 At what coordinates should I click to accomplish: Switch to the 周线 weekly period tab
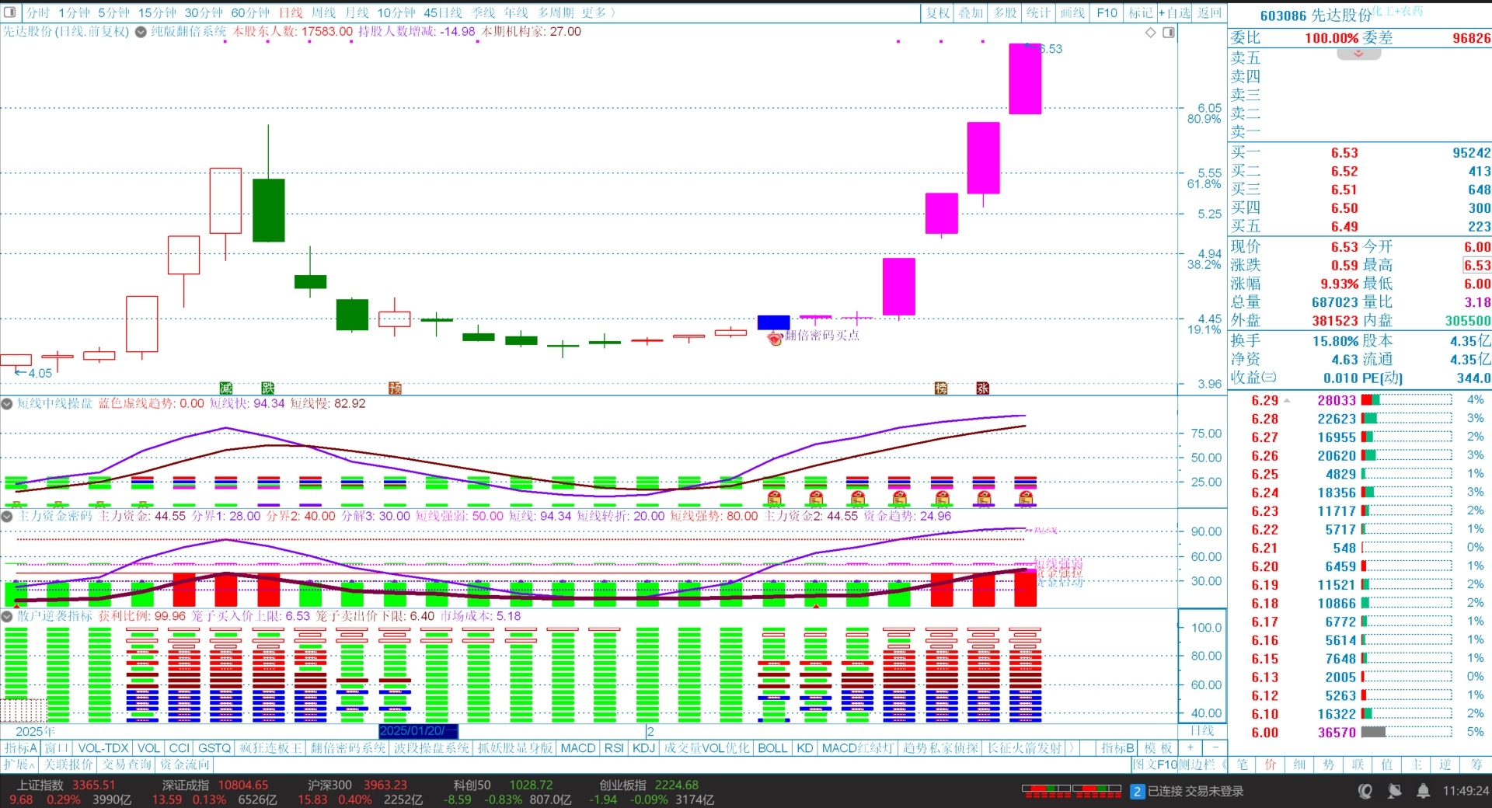(x=323, y=12)
